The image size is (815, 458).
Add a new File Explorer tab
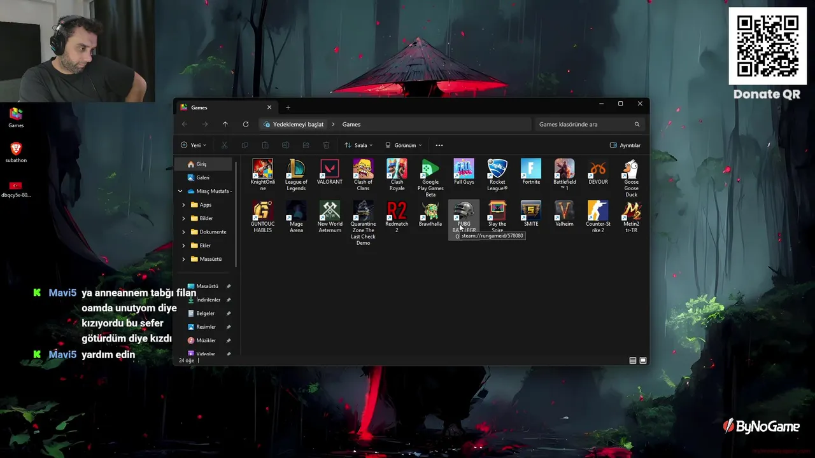coord(288,108)
